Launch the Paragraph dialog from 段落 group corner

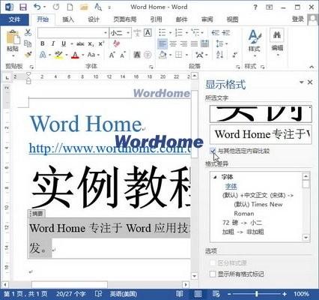click(x=238, y=67)
